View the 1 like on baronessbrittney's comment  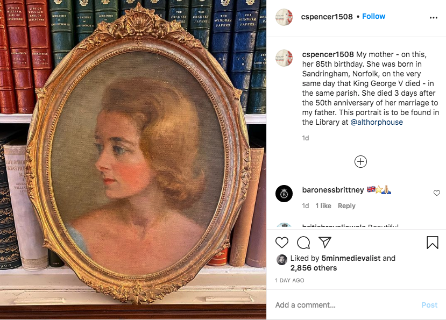[x=323, y=205]
